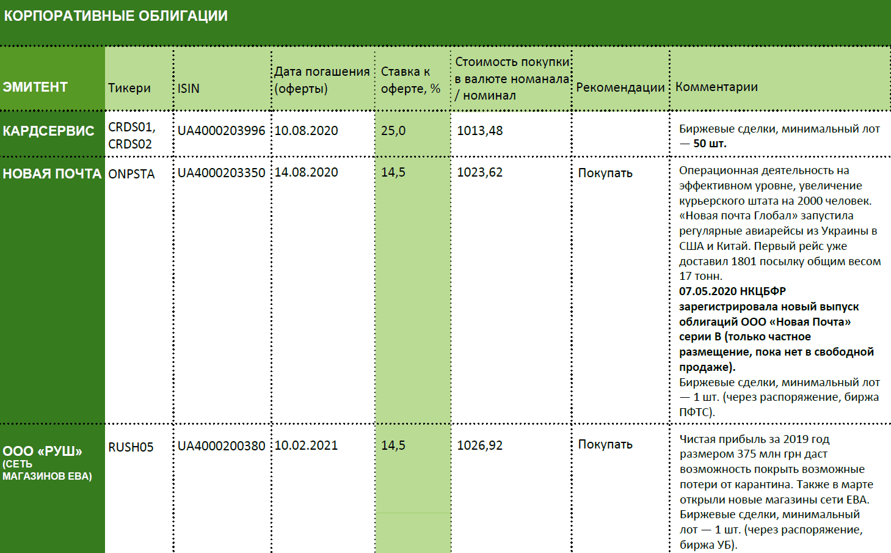Select the RUSH05 ticker
The width and height of the screenshot is (891, 553).
(x=131, y=447)
